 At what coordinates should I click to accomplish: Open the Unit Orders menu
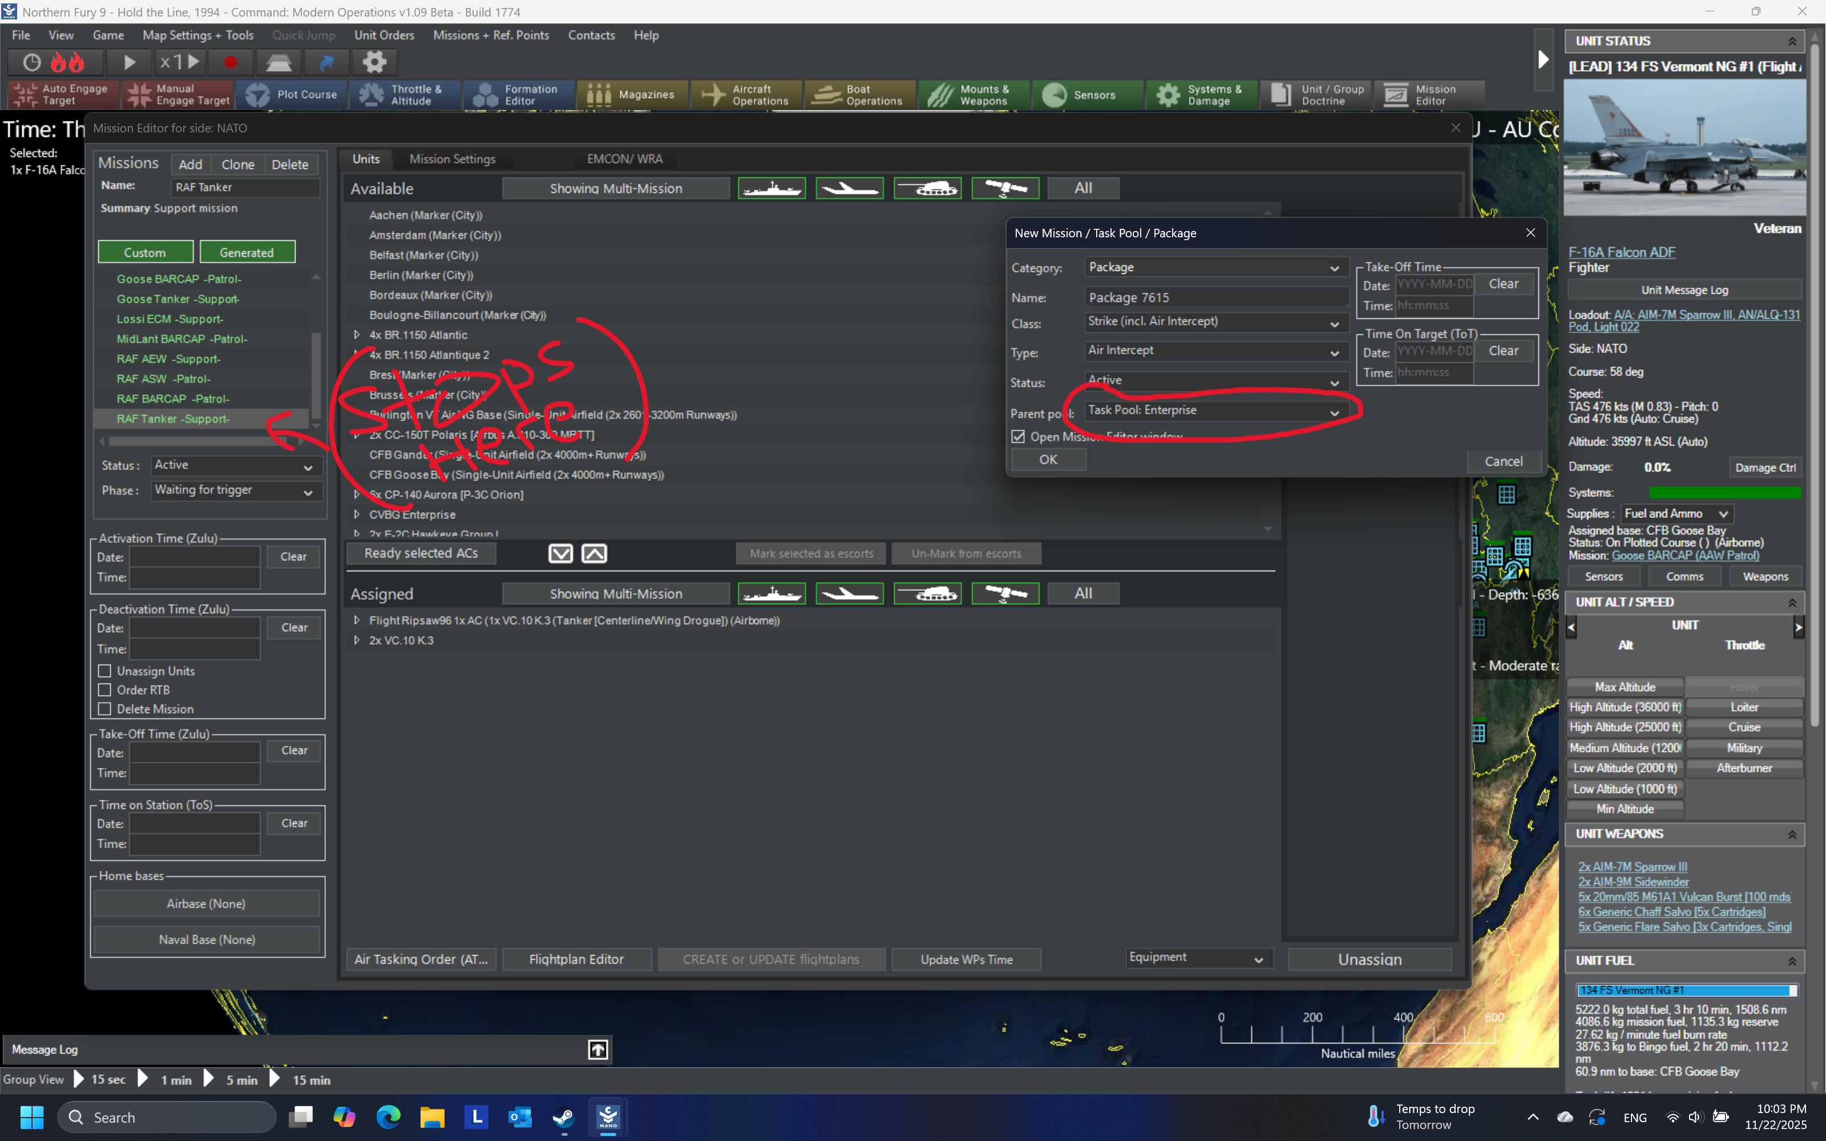(x=384, y=35)
